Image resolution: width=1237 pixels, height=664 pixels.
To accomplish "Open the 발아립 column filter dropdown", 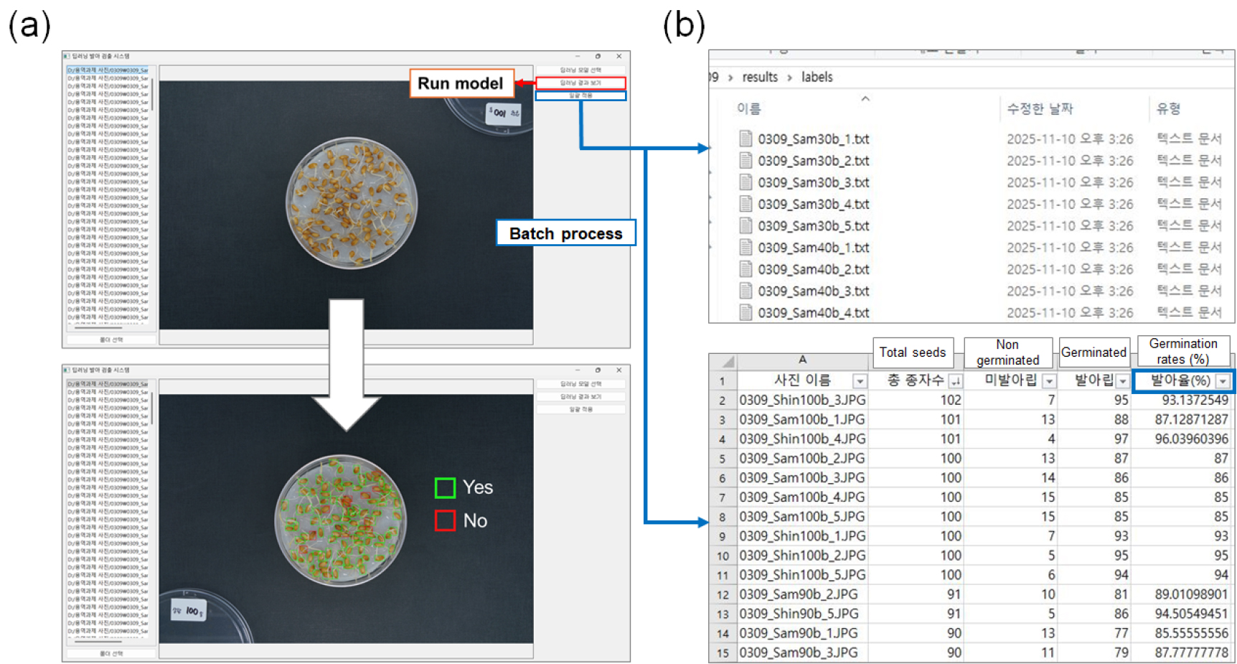I will [1123, 381].
